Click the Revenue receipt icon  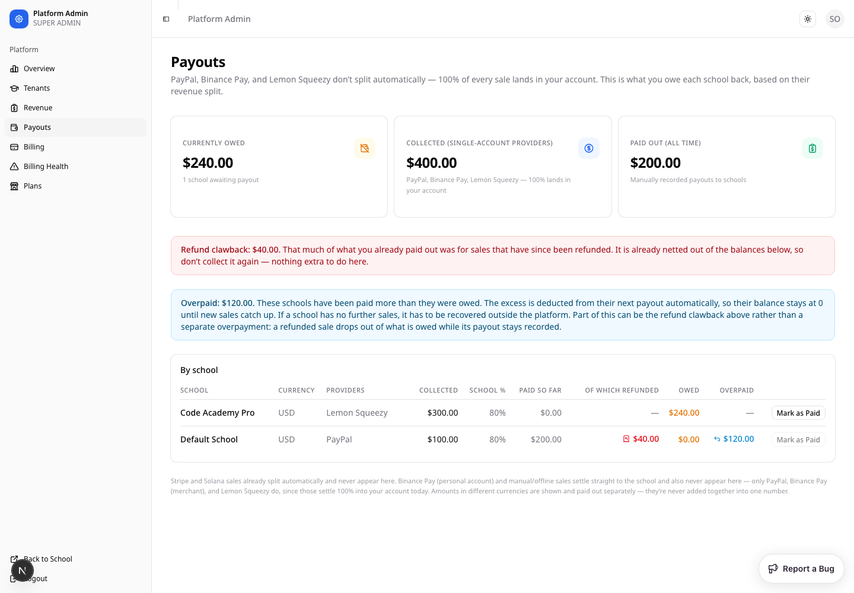click(x=14, y=108)
